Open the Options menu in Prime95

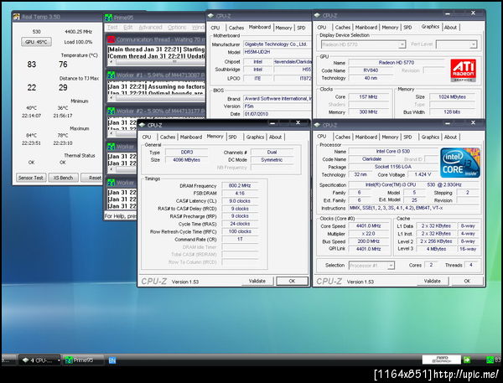click(177, 28)
